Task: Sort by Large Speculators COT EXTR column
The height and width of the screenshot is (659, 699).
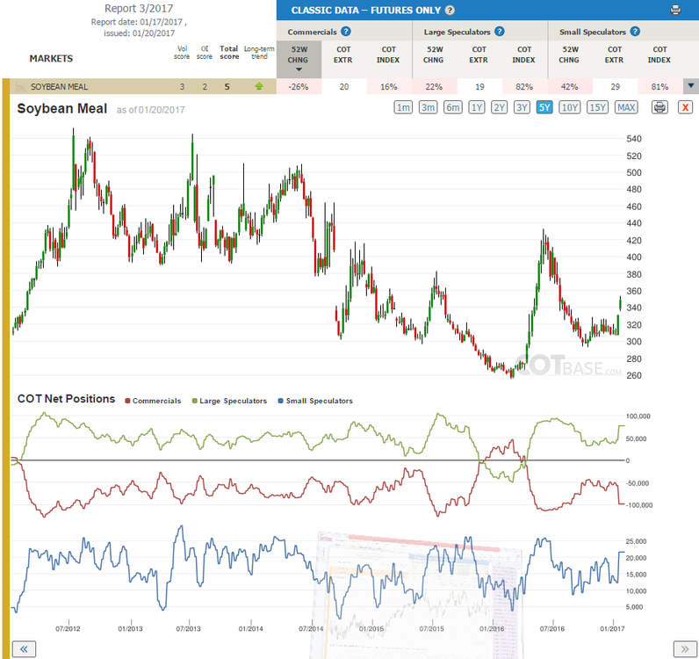Action: 479,54
